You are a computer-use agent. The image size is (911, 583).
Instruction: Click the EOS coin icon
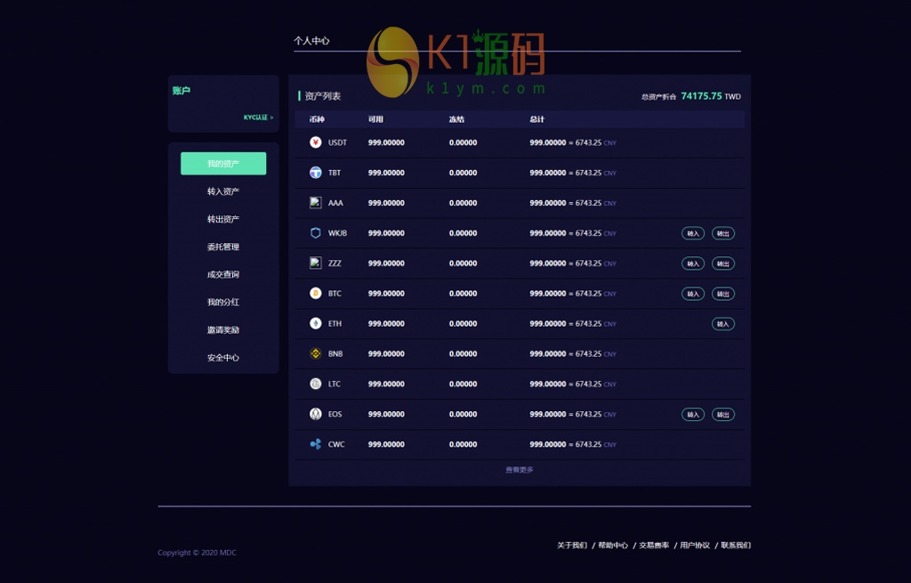tap(315, 414)
